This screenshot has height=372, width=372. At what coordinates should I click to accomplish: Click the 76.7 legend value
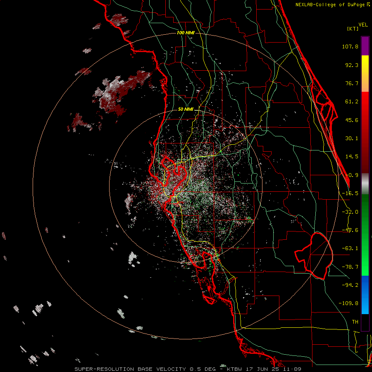coord(352,83)
